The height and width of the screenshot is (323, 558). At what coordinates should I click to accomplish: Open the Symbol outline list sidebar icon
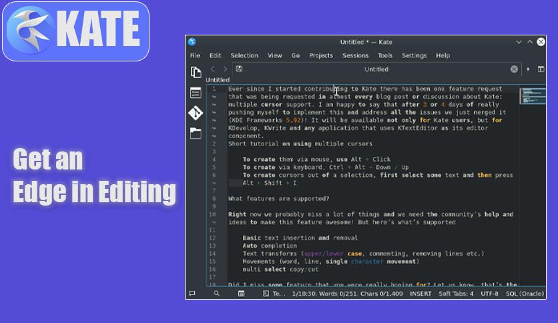196,93
